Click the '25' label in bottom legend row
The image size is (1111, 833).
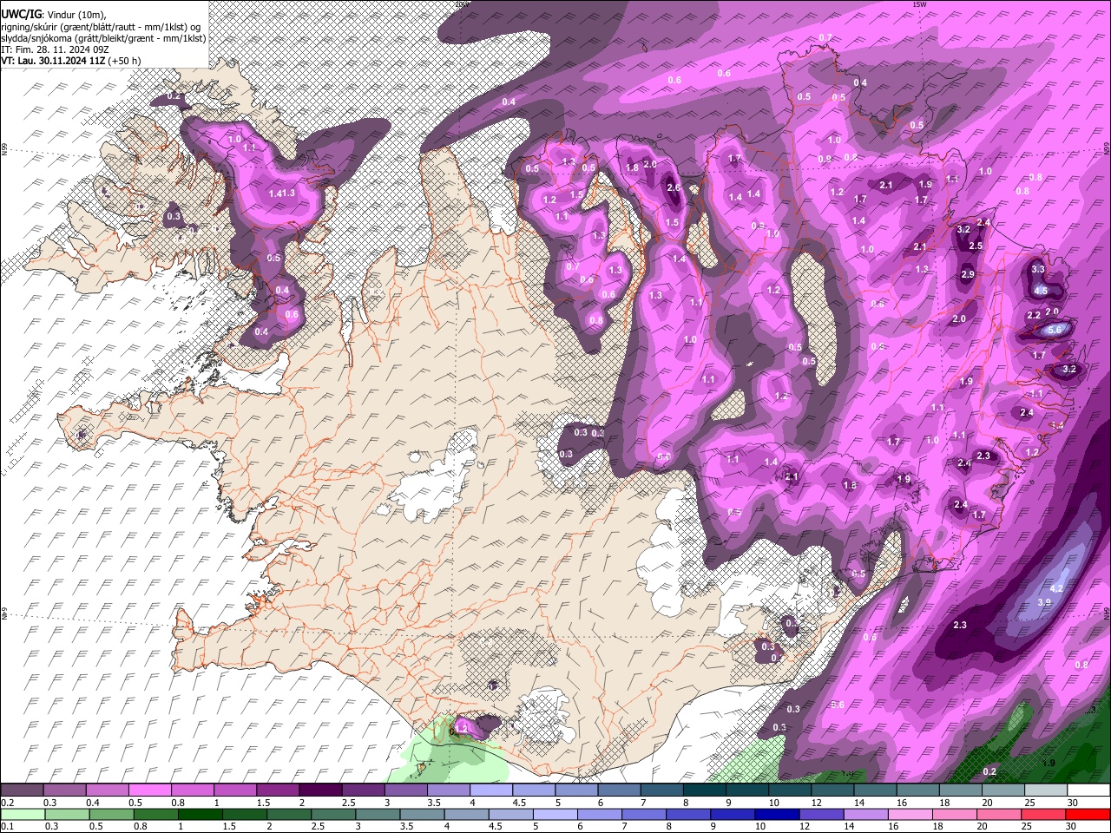[x=1027, y=826]
